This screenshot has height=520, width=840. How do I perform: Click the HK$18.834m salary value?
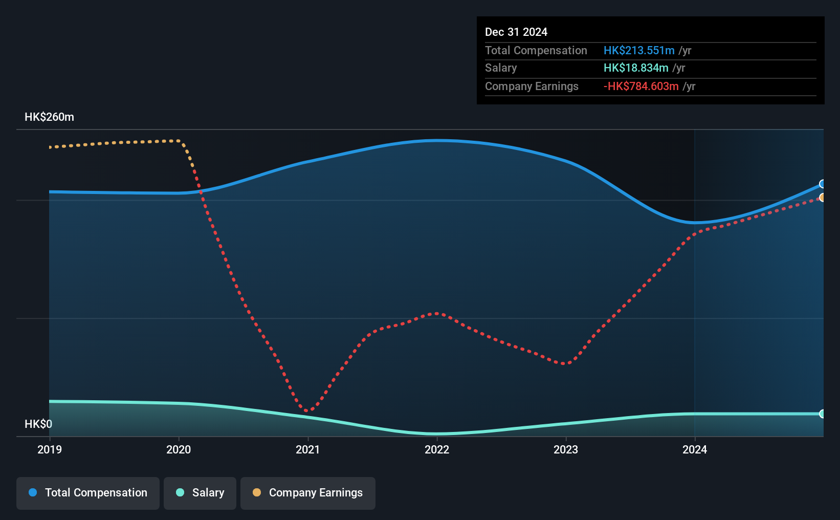[x=636, y=68]
